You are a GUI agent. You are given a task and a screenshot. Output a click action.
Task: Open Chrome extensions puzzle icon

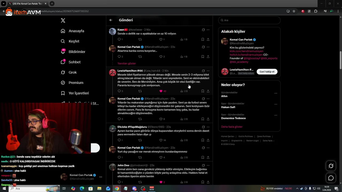316,11
